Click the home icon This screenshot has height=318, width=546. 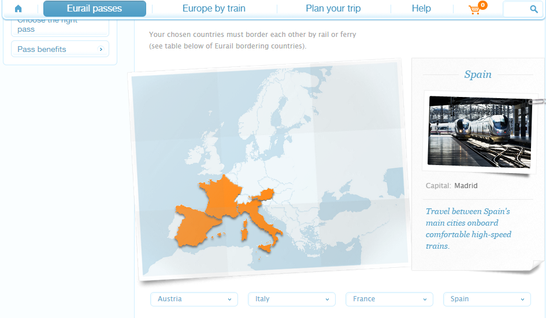click(18, 9)
